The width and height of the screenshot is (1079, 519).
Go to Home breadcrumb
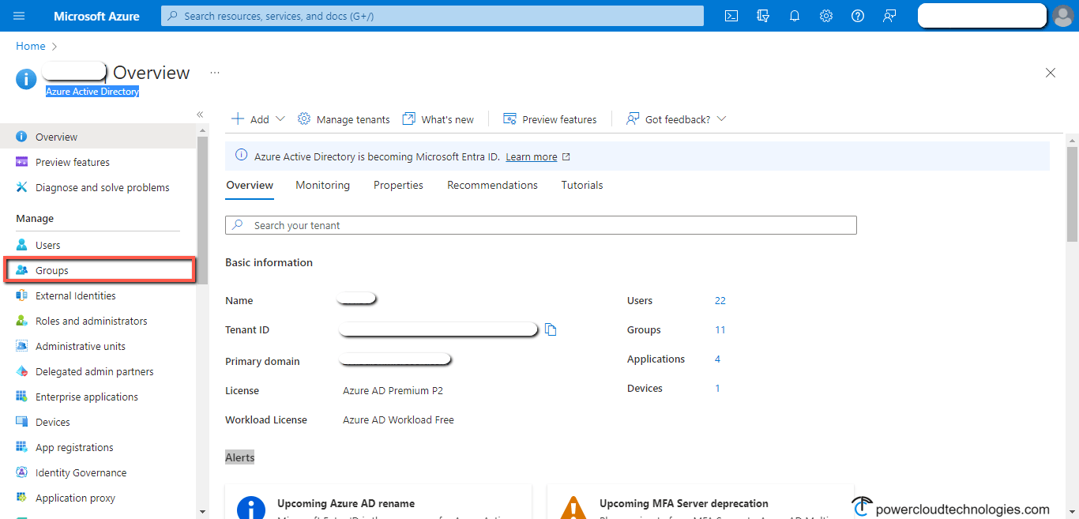(31, 47)
